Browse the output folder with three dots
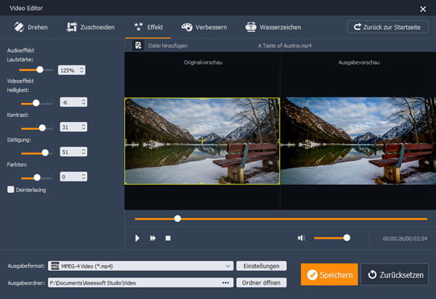 click(225, 282)
